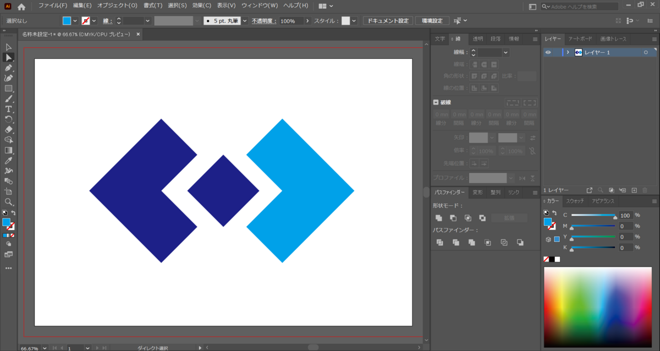660x351 pixels.
Task: Select the Rectangle tool
Action: (8, 89)
